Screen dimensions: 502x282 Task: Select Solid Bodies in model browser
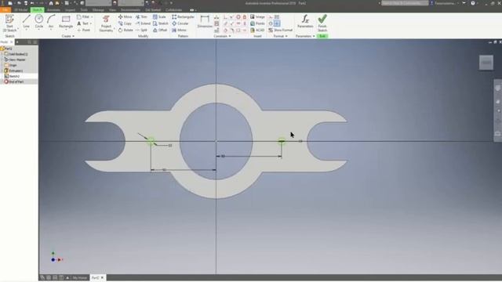[16, 54]
